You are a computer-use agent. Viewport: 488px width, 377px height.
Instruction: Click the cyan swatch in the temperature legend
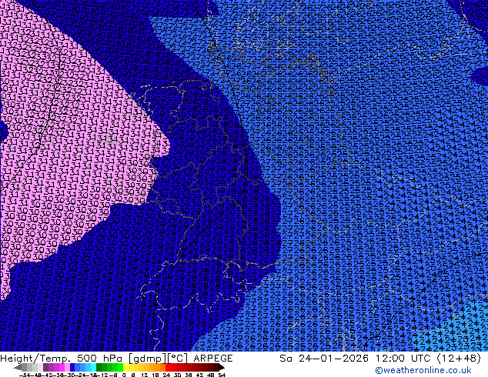pos(93,367)
